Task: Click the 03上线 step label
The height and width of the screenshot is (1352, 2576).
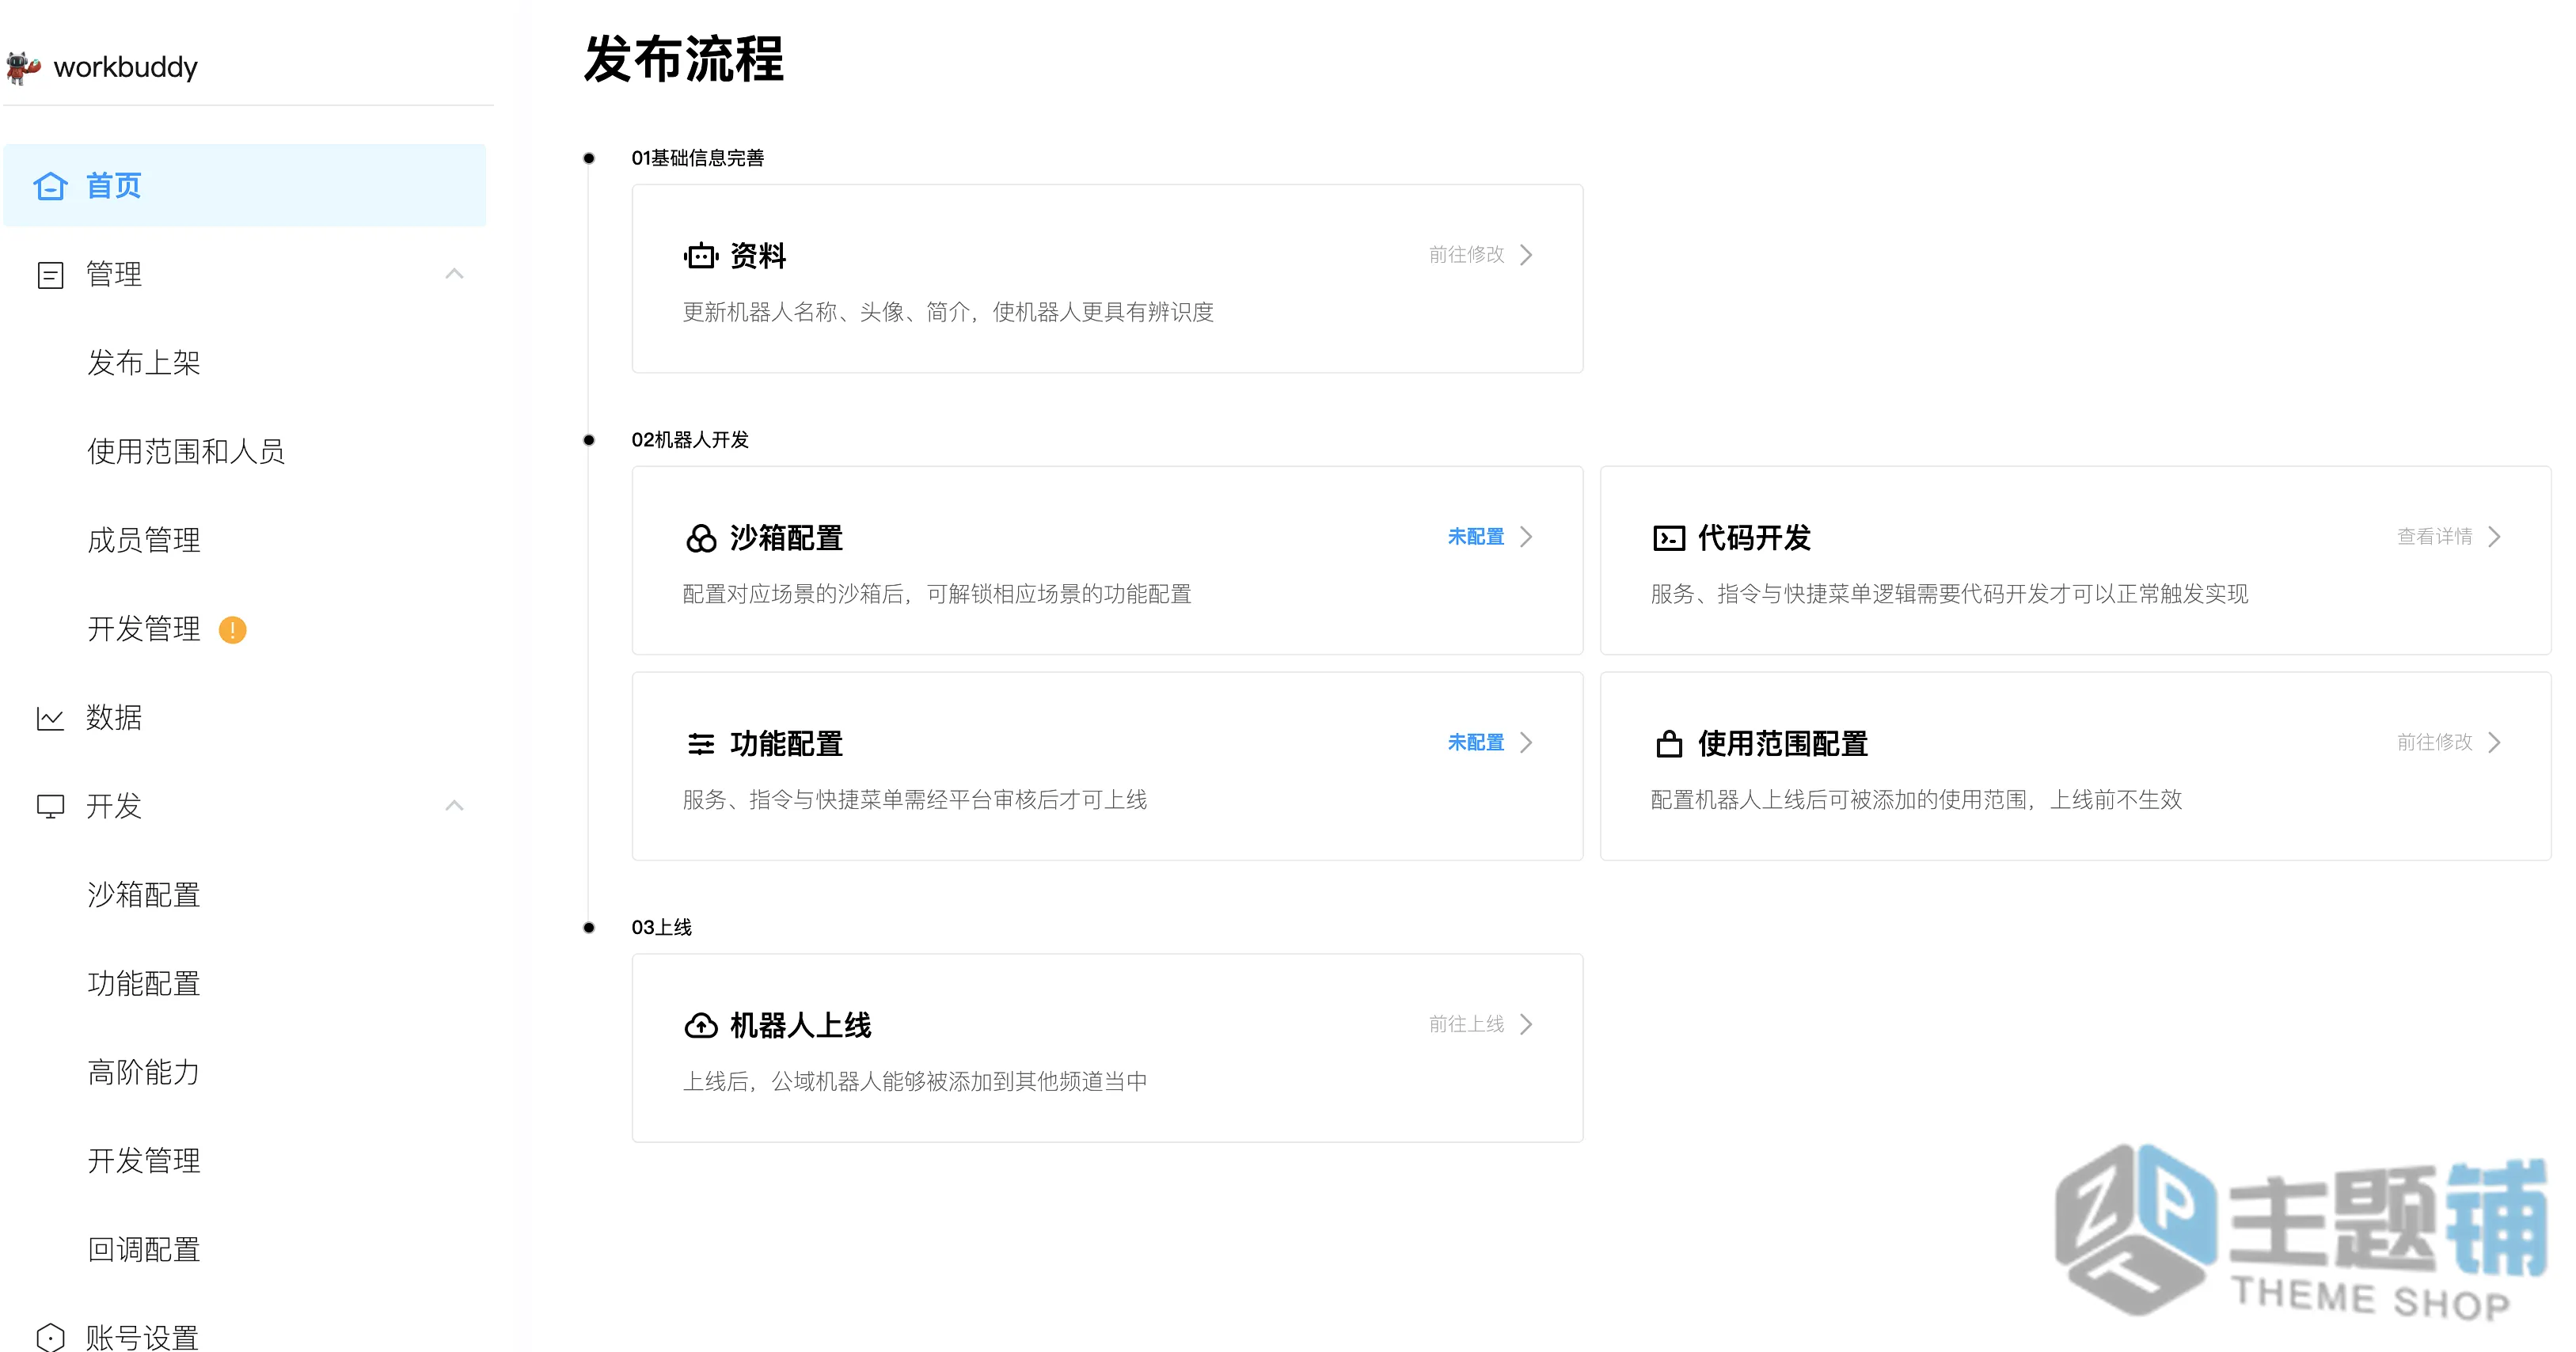Action: [x=661, y=928]
